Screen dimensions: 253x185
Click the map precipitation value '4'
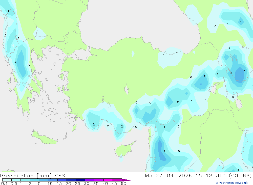(x=245, y=70)
